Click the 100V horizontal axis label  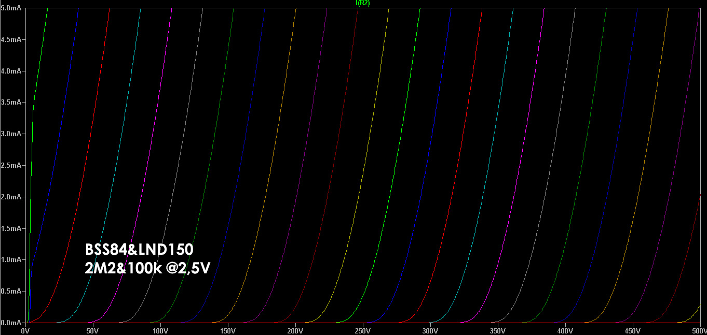click(x=160, y=330)
